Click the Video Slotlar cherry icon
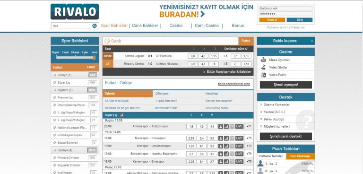Image resolution: width=363 pixels, height=174 pixels. click(x=263, y=67)
